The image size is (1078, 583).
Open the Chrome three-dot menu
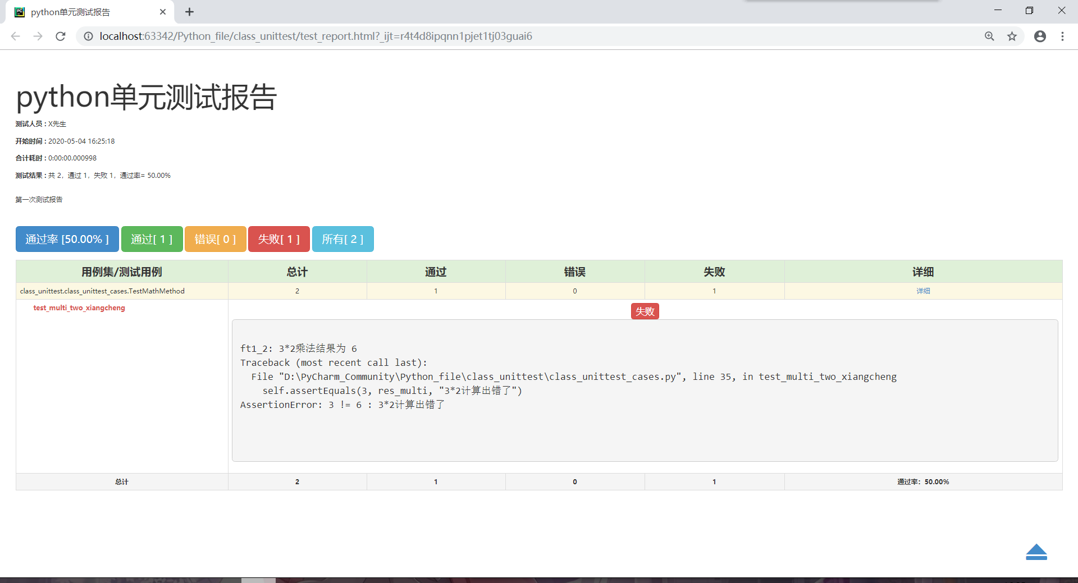point(1062,36)
